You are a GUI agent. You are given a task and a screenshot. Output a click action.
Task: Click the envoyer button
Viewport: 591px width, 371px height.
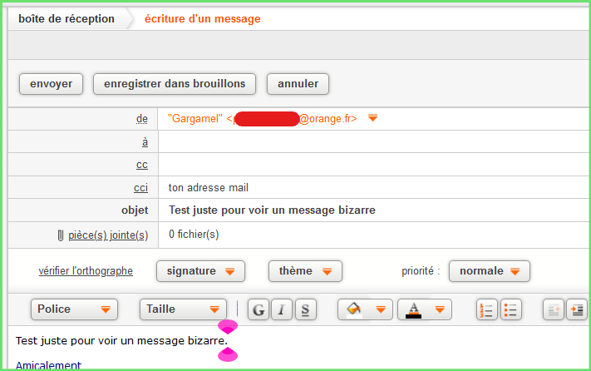click(51, 84)
